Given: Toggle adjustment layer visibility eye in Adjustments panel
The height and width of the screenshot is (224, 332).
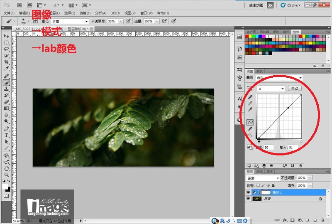Looking at the screenshot, I should click(x=271, y=166).
